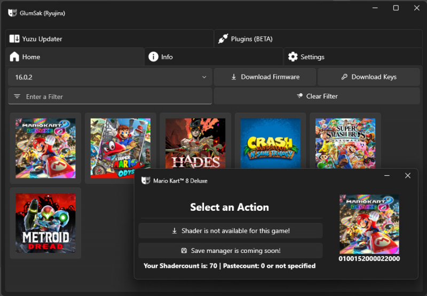Click the 'GlumSak (Ryujinx)' window title
The height and width of the screenshot is (296, 427).
(43, 13)
